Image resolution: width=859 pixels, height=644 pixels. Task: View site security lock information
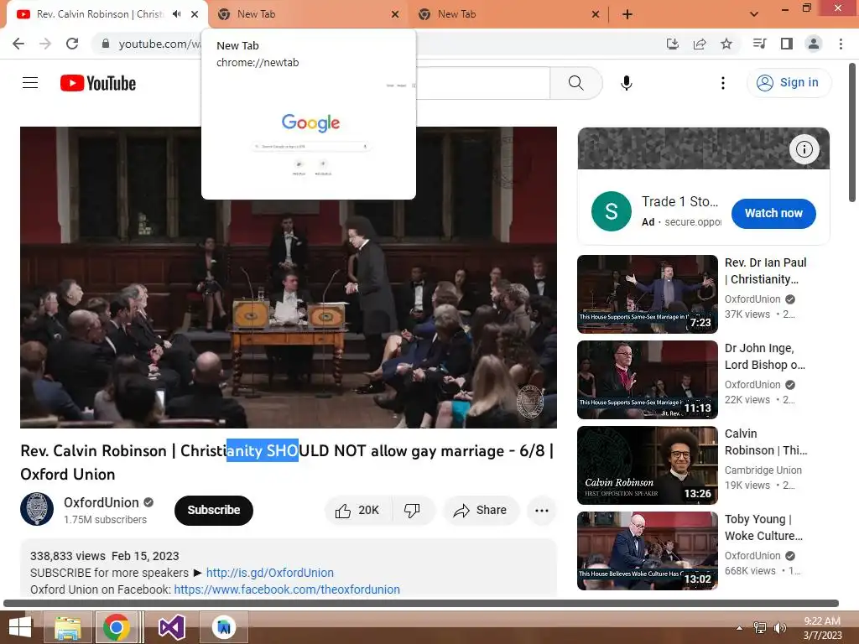click(106, 44)
